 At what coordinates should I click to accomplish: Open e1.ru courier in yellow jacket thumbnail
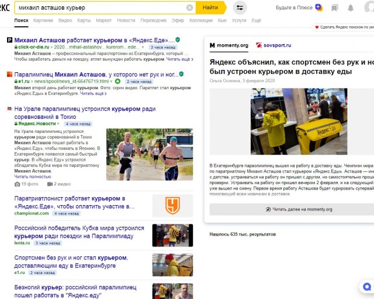pyautogui.click(x=173, y=265)
